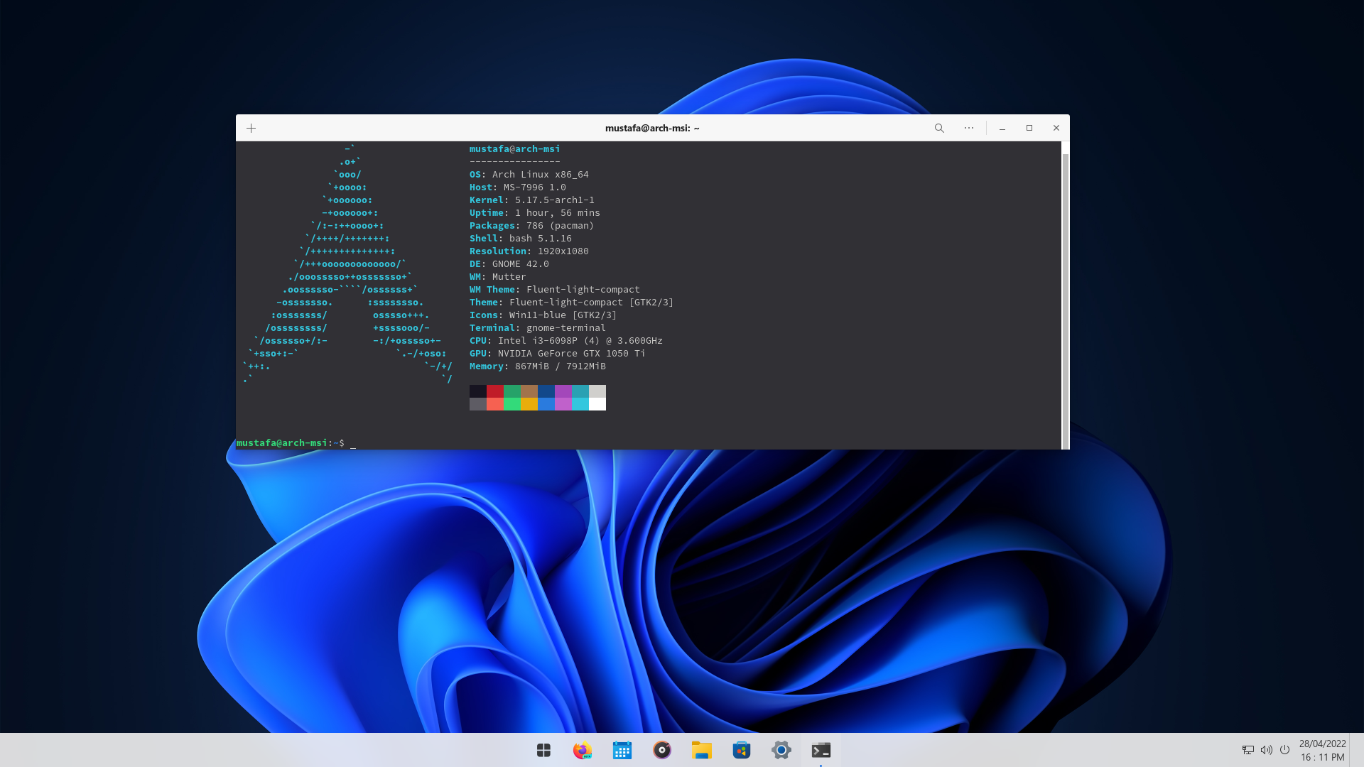Open the terminal three-dots menu
This screenshot has width=1364, height=767.
(x=969, y=128)
